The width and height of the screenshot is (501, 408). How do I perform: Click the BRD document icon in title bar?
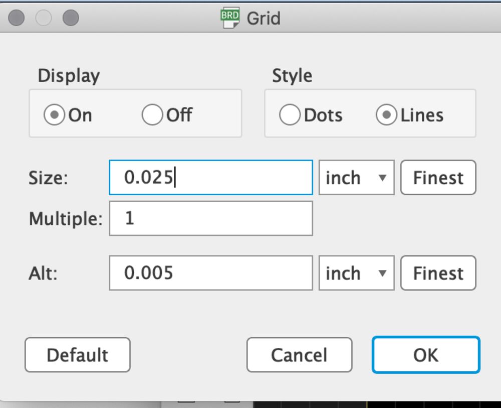[x=230, y=18]
